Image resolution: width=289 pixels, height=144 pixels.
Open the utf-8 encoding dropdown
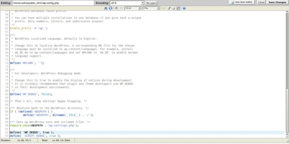pos(127,3)
